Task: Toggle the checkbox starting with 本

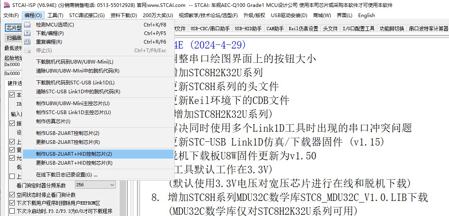Action: pos(12,95)
